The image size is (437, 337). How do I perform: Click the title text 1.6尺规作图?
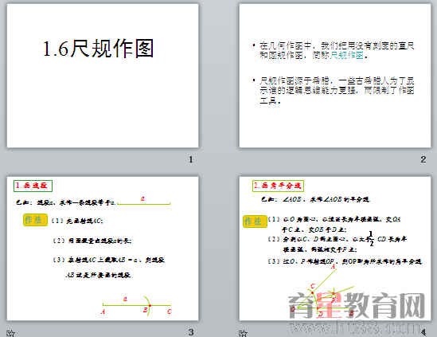(x=98, y=49)
